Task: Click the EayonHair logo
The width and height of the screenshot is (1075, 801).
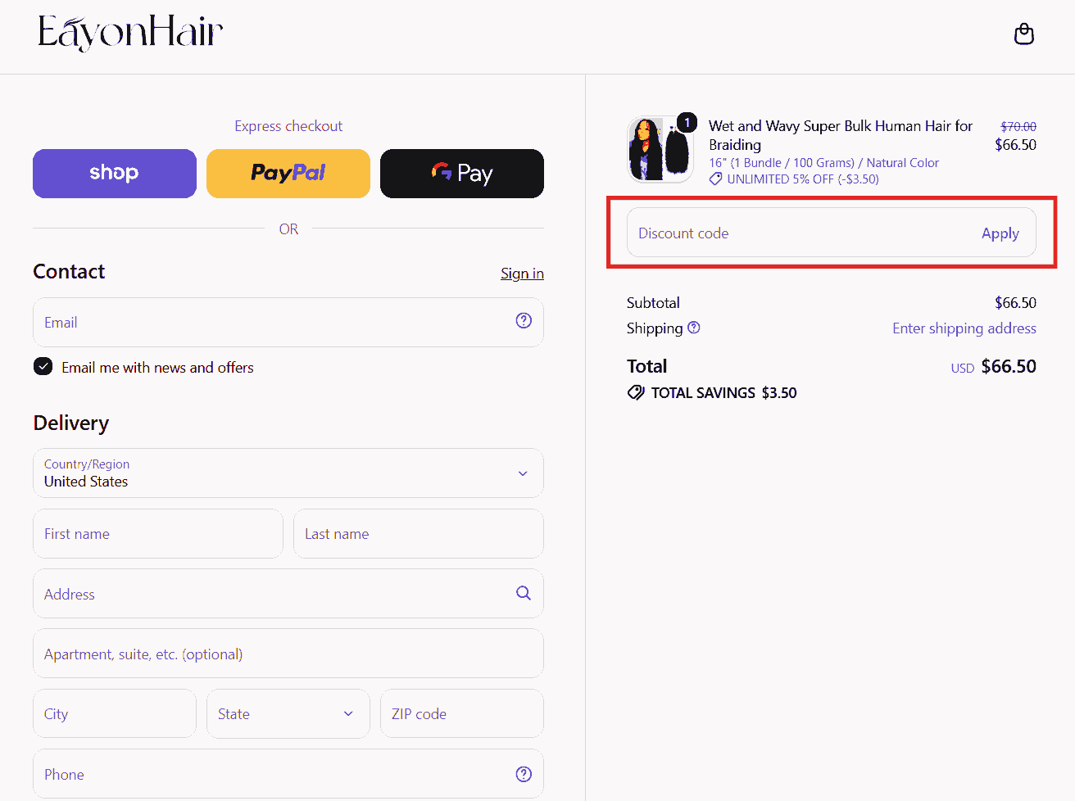Action: pyautogui.click(x=130, y=34)
